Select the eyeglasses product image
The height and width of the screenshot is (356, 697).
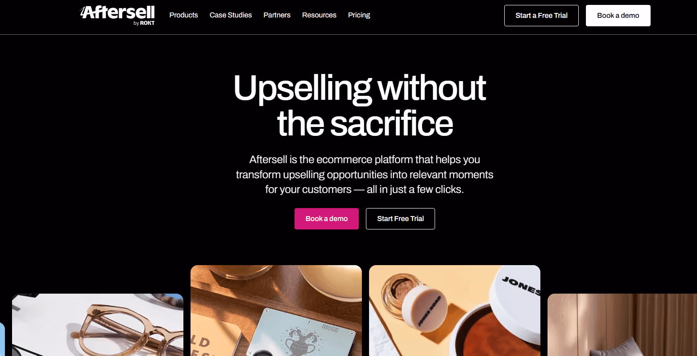pos(98,325)
